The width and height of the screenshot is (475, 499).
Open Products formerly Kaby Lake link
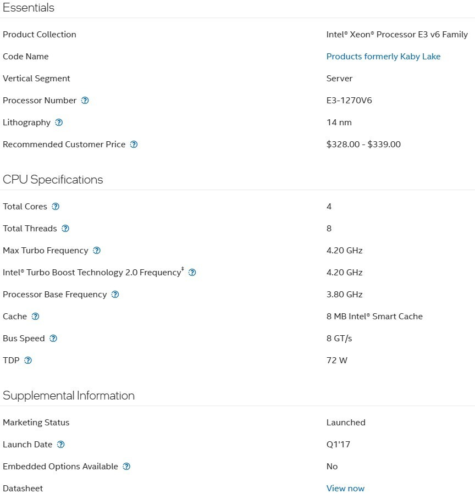383,57
